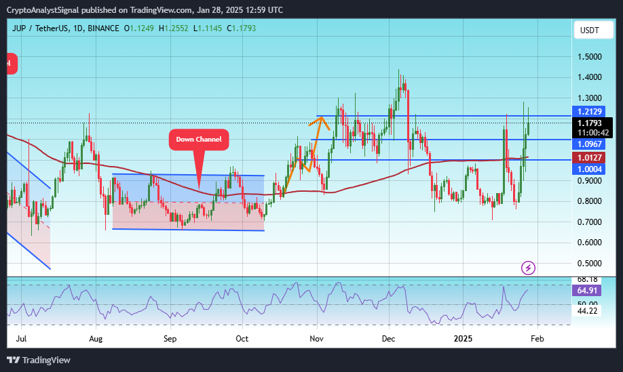Click the close value C1.1793

point(242,28)
